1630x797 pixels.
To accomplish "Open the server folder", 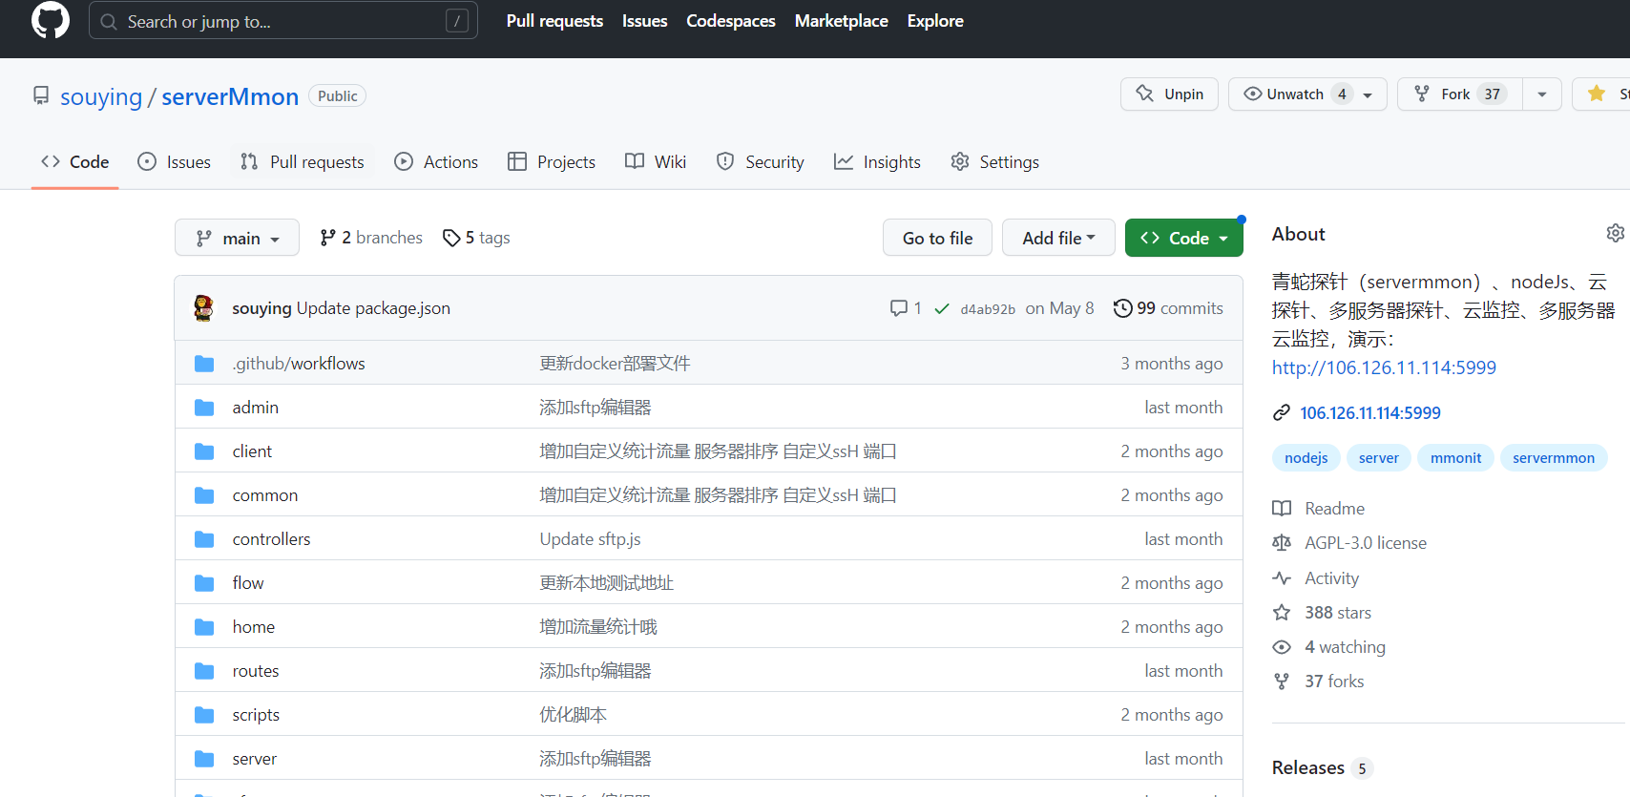I will tap(255, 759).
